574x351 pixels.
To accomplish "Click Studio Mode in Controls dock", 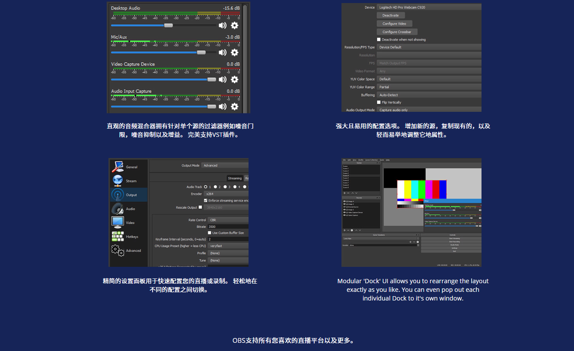I will coord(451,245).
